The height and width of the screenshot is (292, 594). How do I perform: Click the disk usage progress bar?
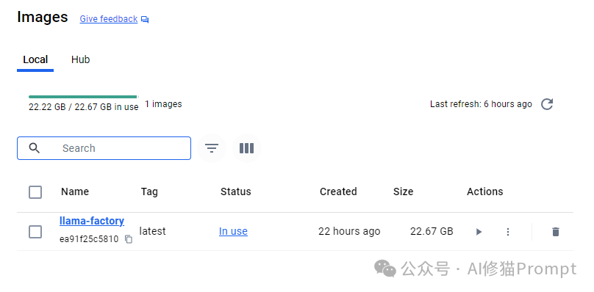pyautogui.click(x=83, y=97)
